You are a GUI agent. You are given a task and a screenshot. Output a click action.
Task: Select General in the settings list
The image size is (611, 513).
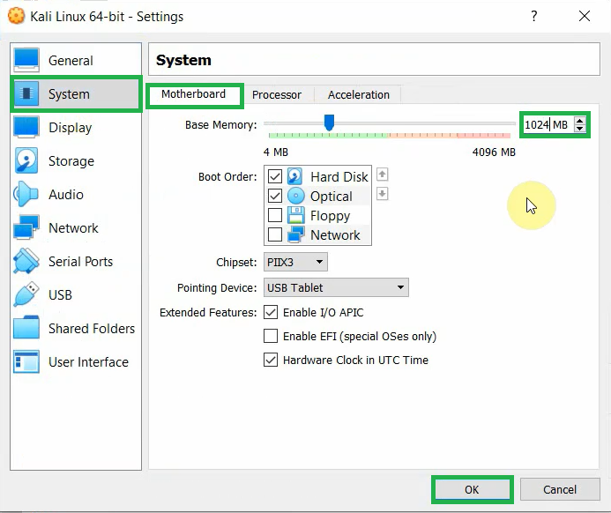(x=71, y=60)
